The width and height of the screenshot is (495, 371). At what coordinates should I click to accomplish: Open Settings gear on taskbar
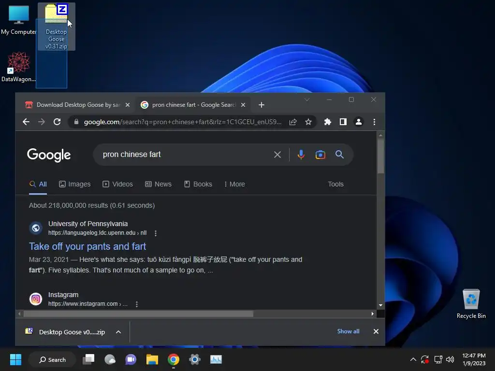pos(195,359)
